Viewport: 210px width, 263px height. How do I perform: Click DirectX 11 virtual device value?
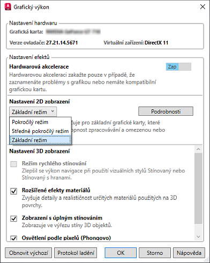point(156,43)
